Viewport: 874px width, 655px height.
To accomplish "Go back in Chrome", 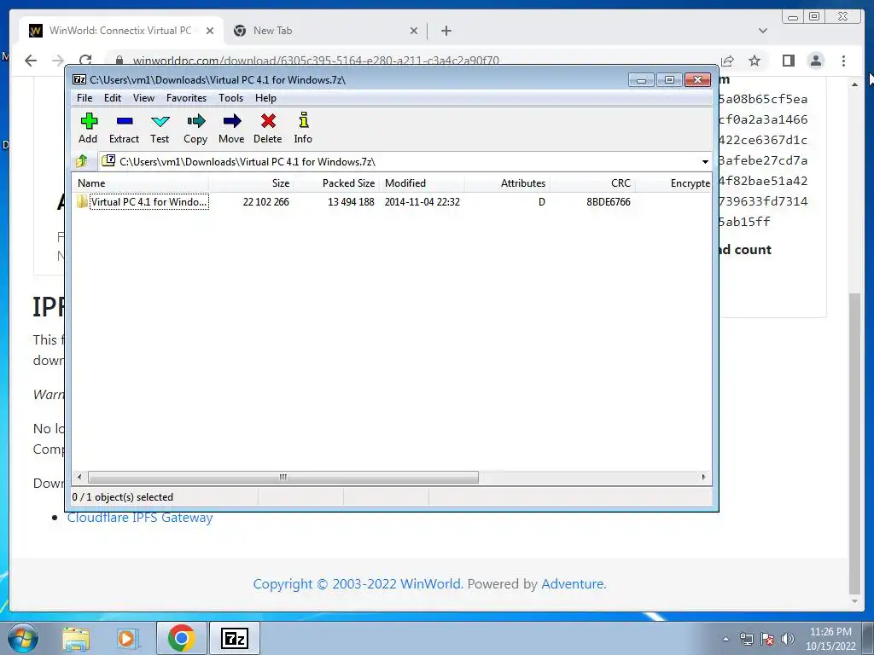I will coord(31,61).
